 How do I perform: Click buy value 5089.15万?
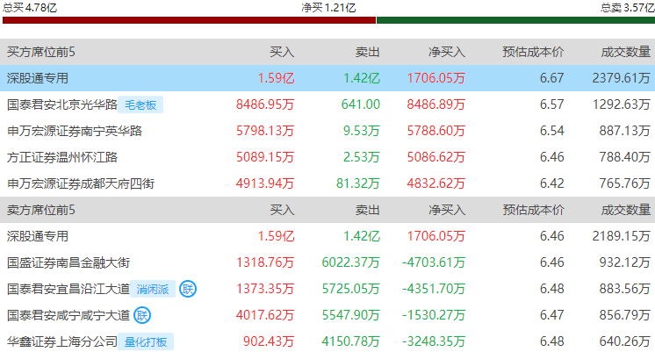click(265, 157)
